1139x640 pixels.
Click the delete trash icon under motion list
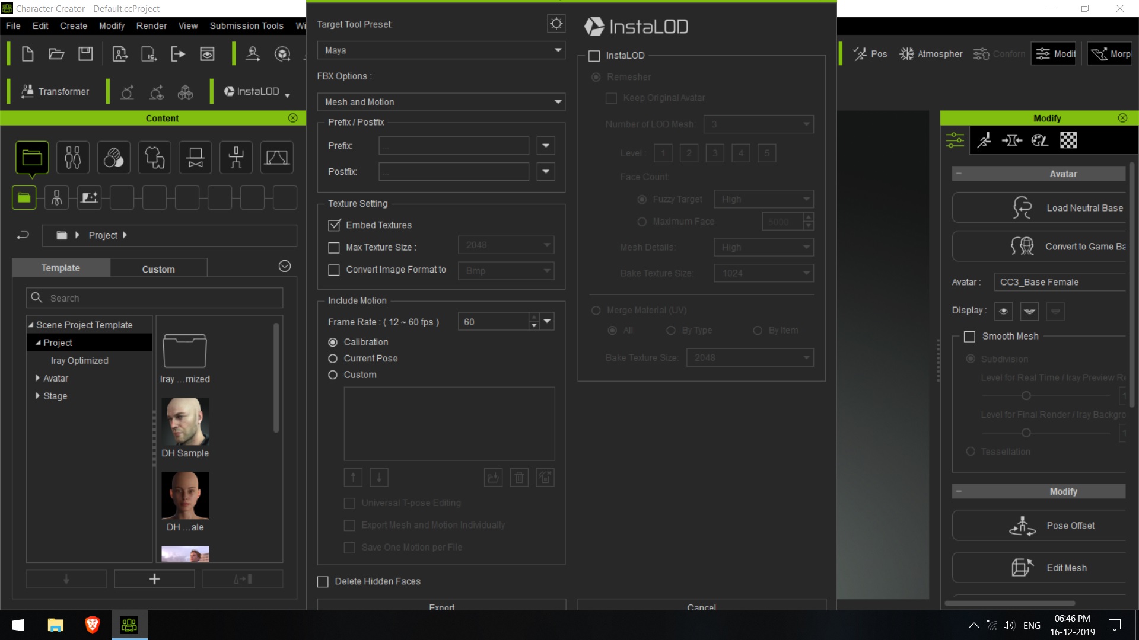pyautogui.click(x=519, y=478)
